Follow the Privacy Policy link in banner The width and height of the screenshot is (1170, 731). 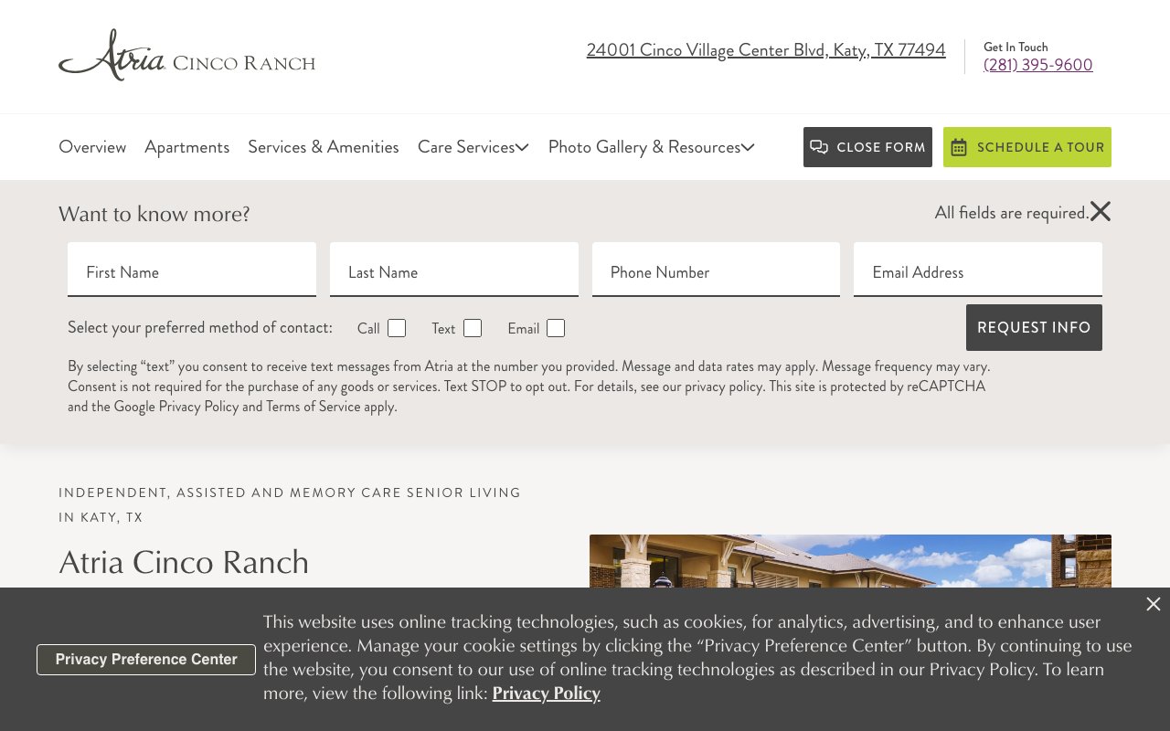pyautogui.click(x=547, y=694)
